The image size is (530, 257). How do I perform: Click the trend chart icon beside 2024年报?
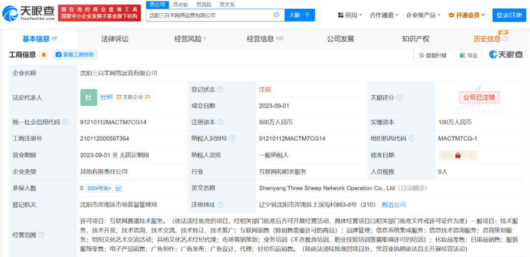(x=119, y=188)
